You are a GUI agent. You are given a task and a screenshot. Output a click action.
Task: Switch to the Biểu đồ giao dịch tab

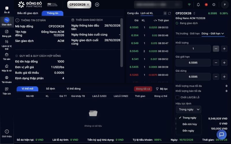pyautogui.click(x=27, y=13)
